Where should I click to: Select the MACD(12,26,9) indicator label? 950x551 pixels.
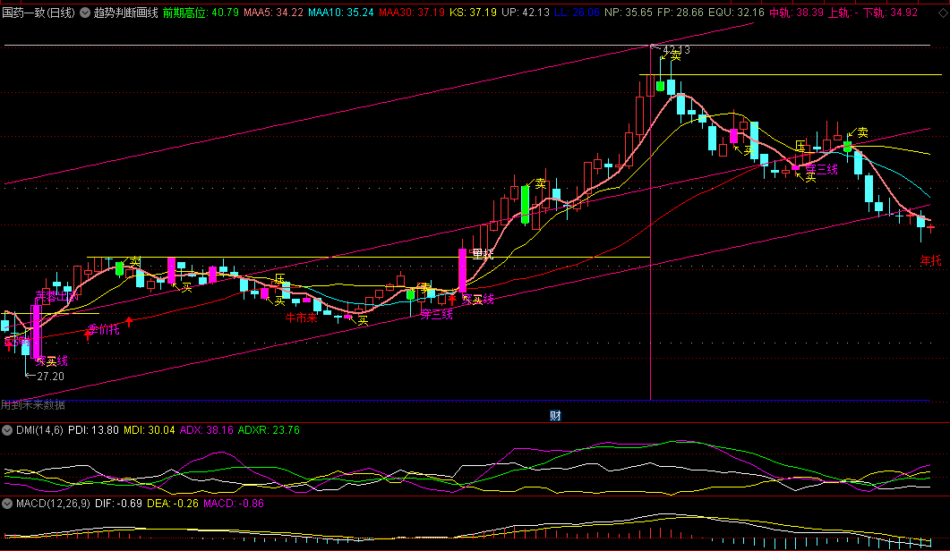pos(54,504)
